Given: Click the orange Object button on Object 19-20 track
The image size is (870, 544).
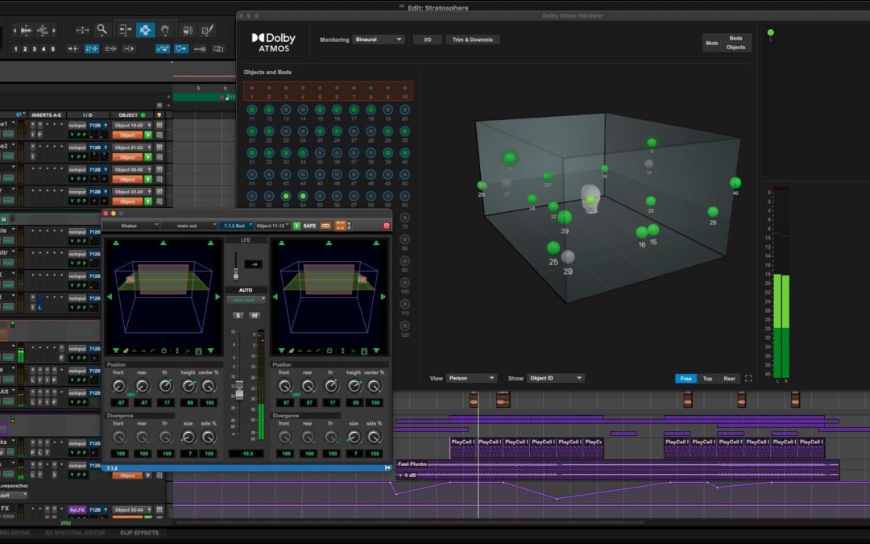Looking at the screenshot, I should tap(127, 135).
